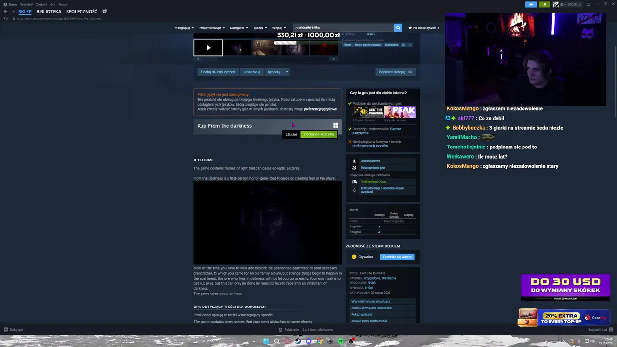Image resolution: width=617 pixels, height=347 pixels.
Task: Open the Wyświetl menu
Action: tap(27, 4)
